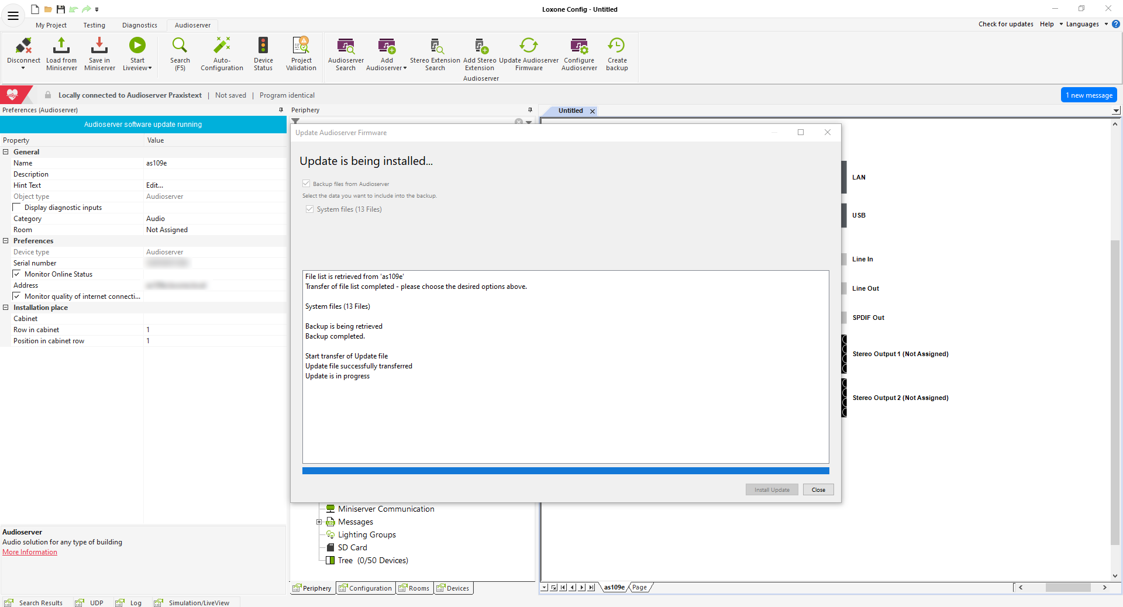Toggle Monitor quality of internet connection checkbox
This screenshot has height=607, width=1123.
pyautogui.click(x=17, y=296)
